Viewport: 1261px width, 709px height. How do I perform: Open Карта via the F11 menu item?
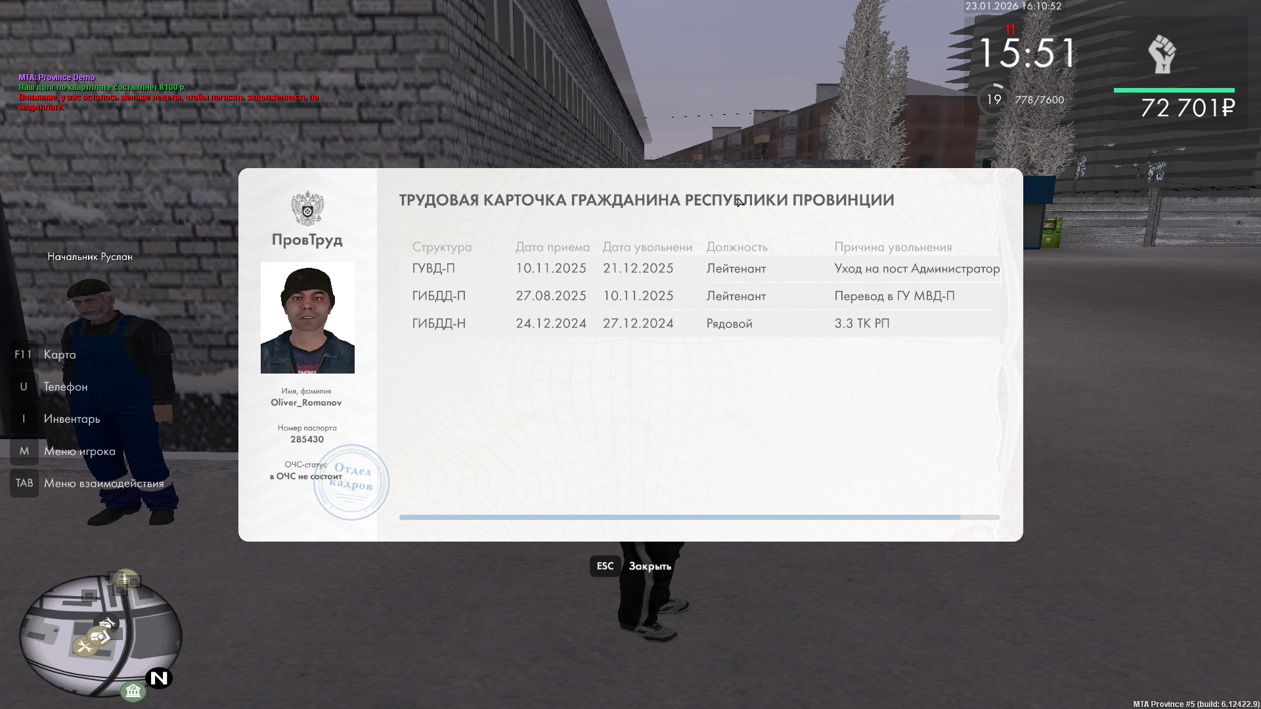click(59, 354)
